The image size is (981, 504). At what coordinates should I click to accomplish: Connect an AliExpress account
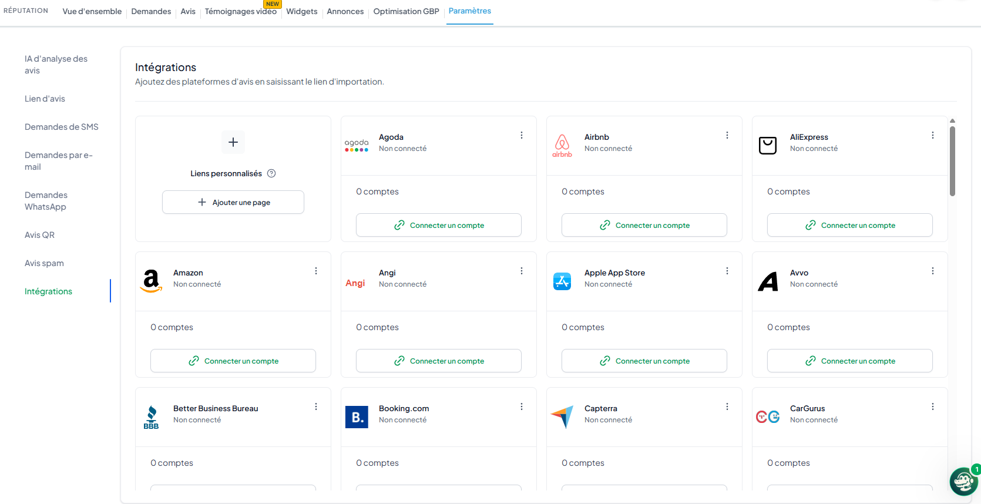850,225
